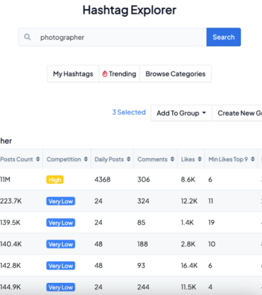The width and height of the screenshot is (262, 295).
Task: Click the 85 comments value
Action: [x=142, y=223]
